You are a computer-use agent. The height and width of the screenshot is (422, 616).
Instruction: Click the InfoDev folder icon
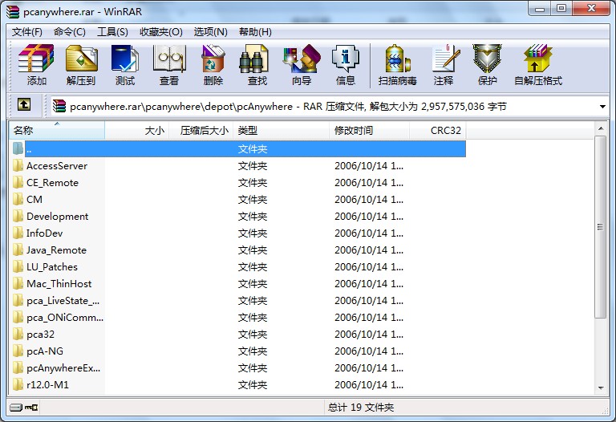tap(18, 233)
